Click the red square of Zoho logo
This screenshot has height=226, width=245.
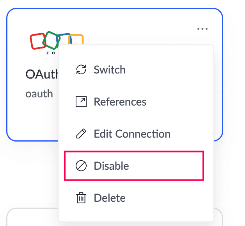pyautogui.click(x=38, y=41)
